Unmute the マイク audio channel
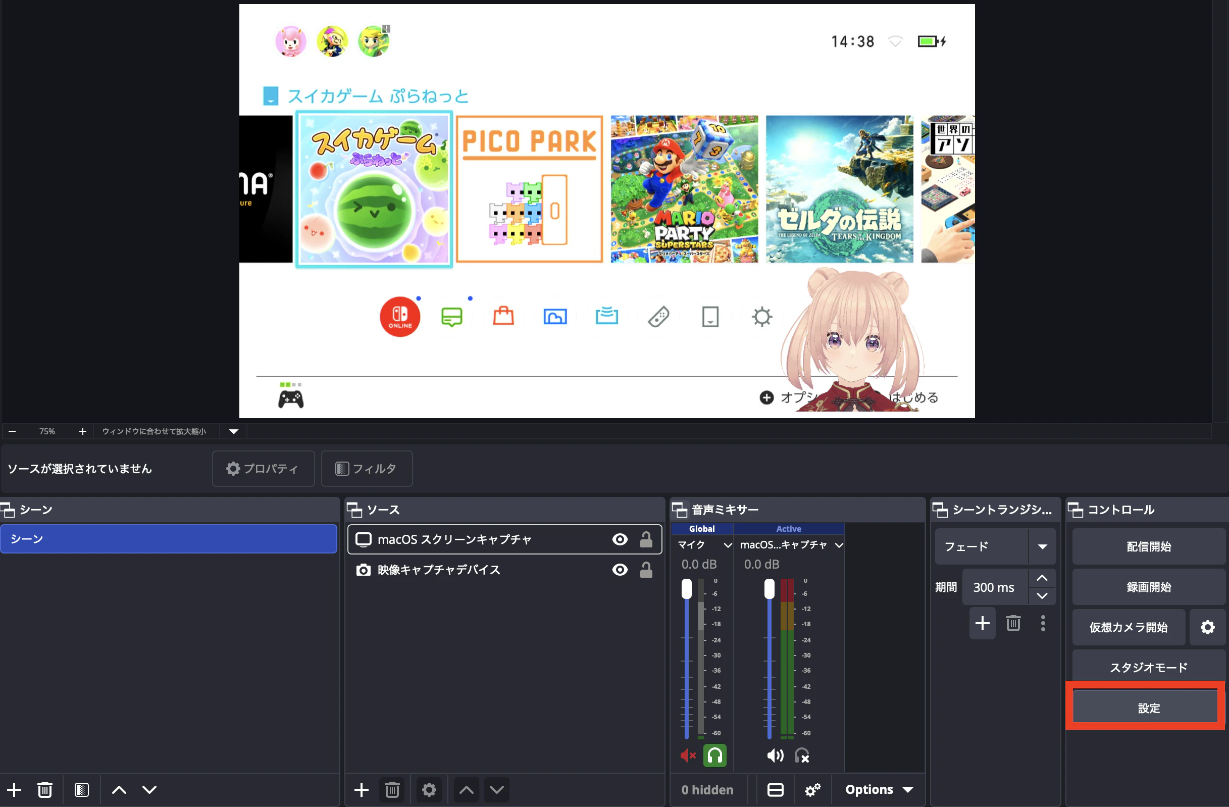1229x807 pixels. tap(688, 756)
